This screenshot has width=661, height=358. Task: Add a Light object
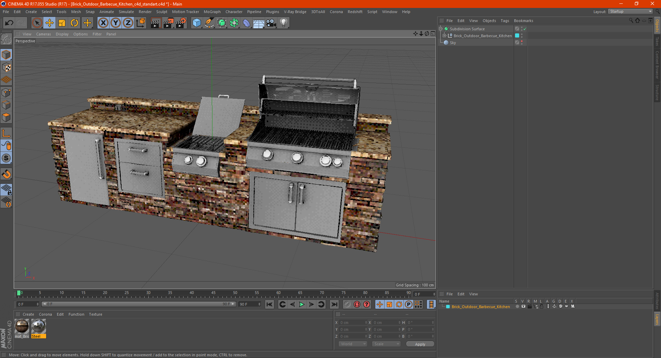283,23
